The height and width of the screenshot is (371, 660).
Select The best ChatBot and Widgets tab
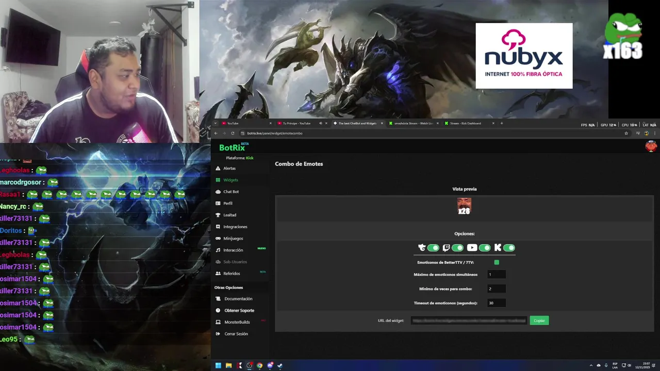click(358, 123)
